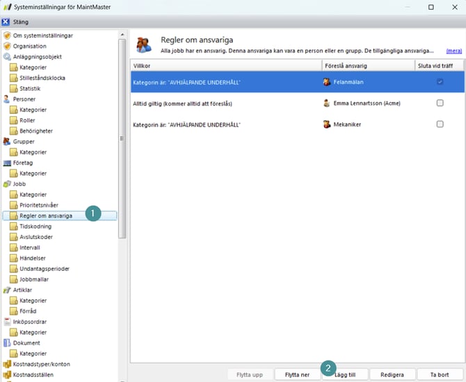The image size is (466, 382).
Task: Sort by the Föreslå ansvarig column header
Action: pyautogui.click(x=368, y=66)
